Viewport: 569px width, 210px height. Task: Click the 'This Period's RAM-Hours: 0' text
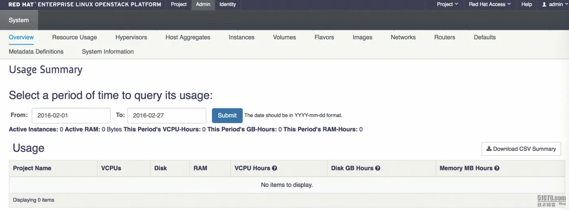coord(323,129)
